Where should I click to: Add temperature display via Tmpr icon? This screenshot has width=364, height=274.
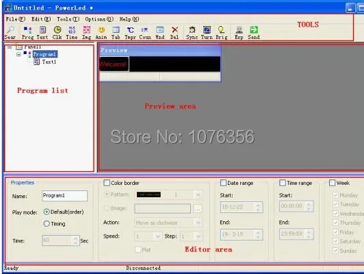pyautogui.click(x=130, y=32)
